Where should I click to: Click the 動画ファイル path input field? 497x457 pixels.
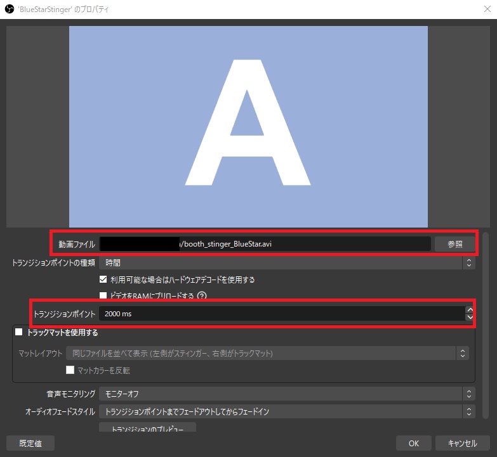tap(265, 244)
